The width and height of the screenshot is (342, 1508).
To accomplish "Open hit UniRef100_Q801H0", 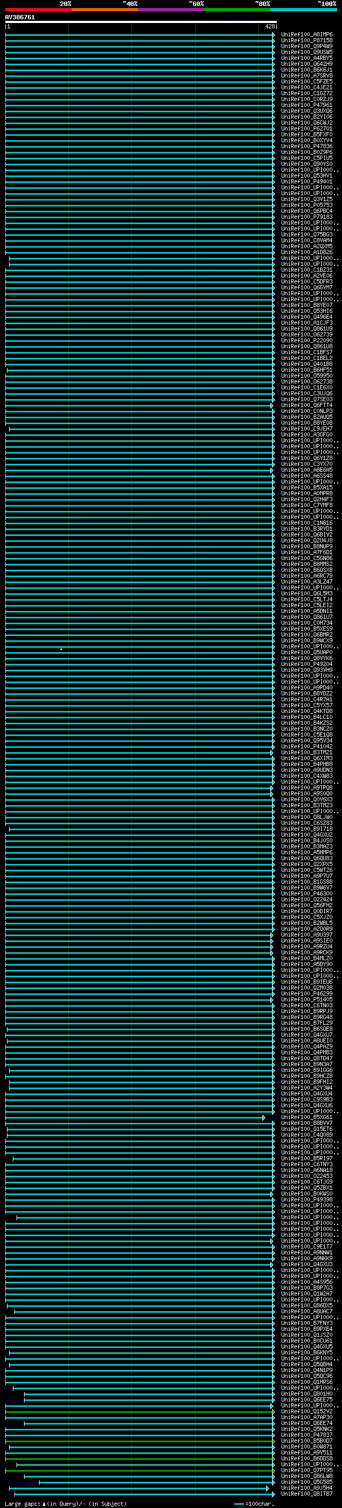I will click(307, 1394).
